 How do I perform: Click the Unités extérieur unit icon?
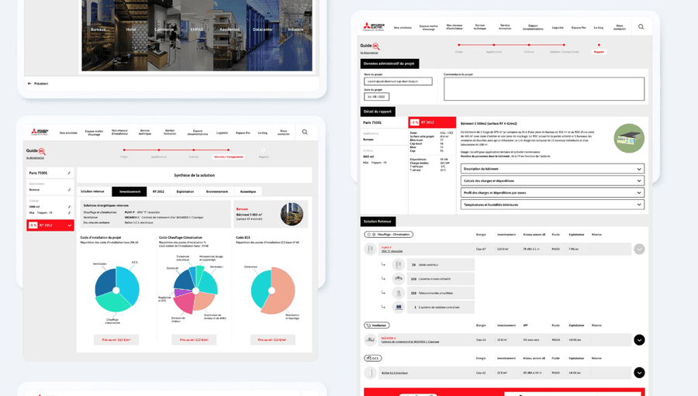click(399, 265)
